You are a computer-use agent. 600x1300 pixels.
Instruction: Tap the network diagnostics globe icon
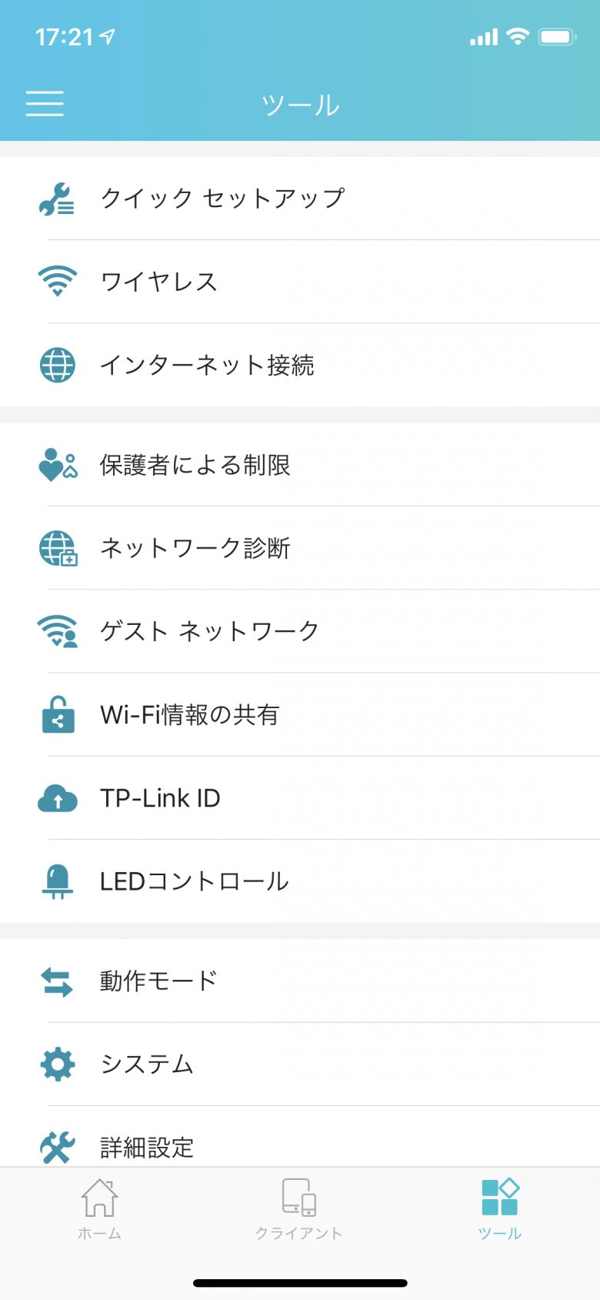click(x=58, y=548)
